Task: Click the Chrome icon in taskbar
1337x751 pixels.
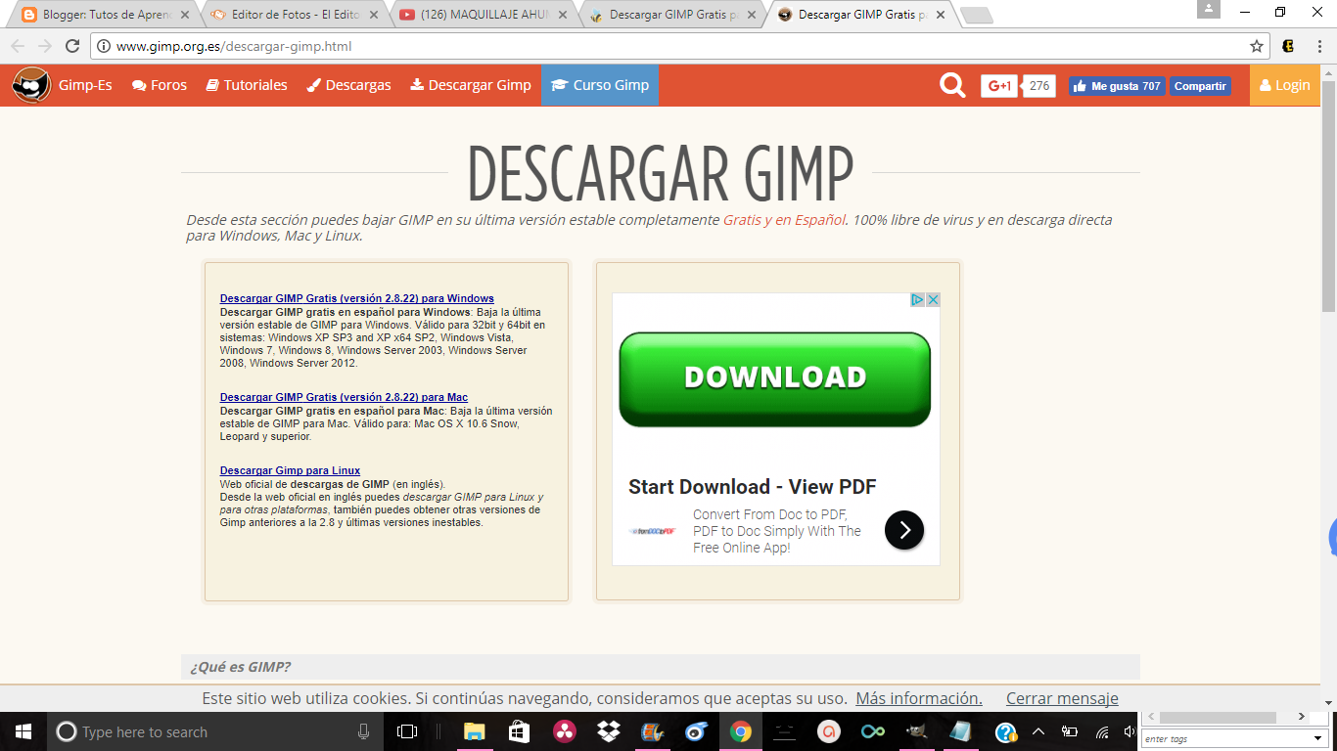Action: 741,731
